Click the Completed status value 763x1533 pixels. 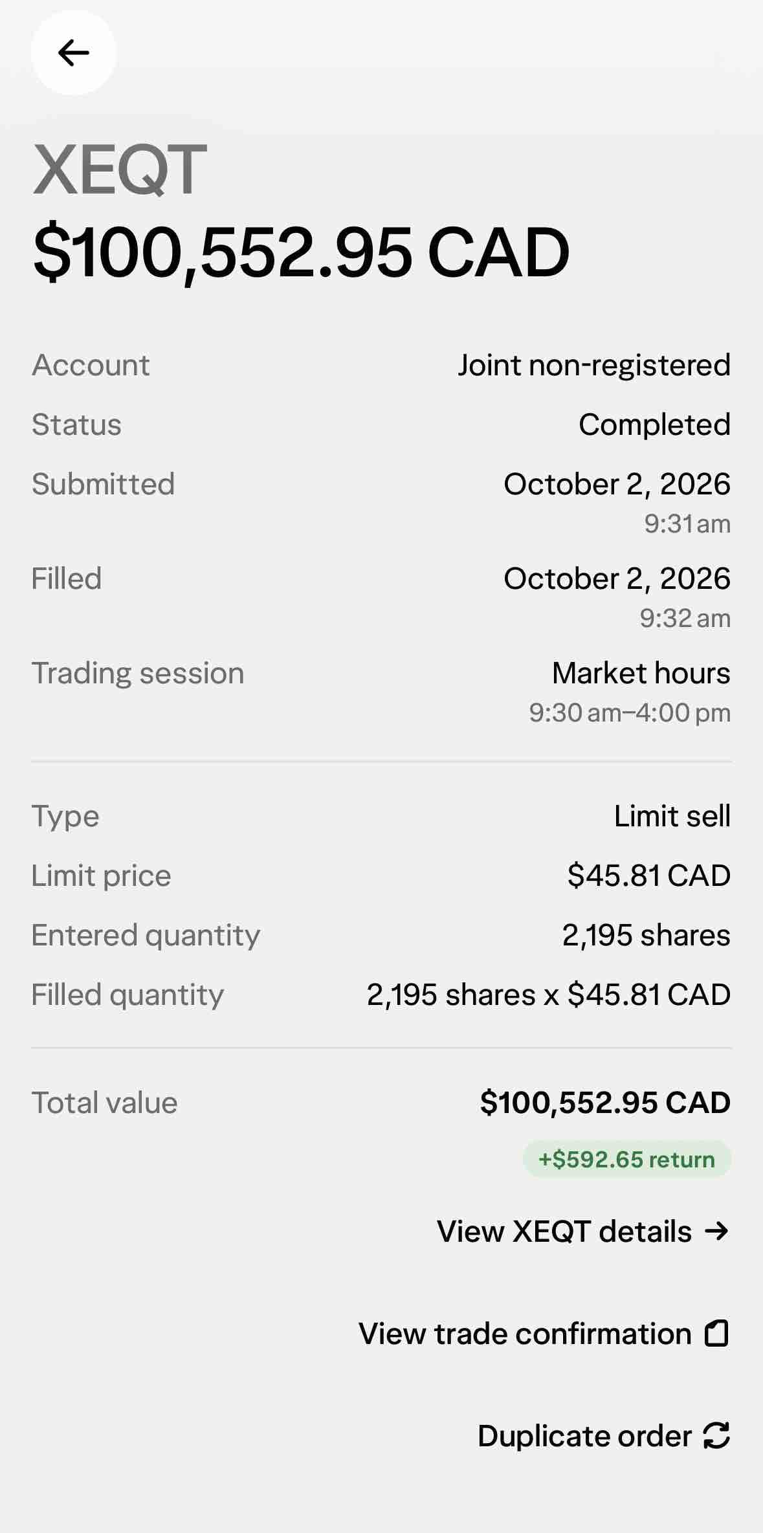pos(654,425)
